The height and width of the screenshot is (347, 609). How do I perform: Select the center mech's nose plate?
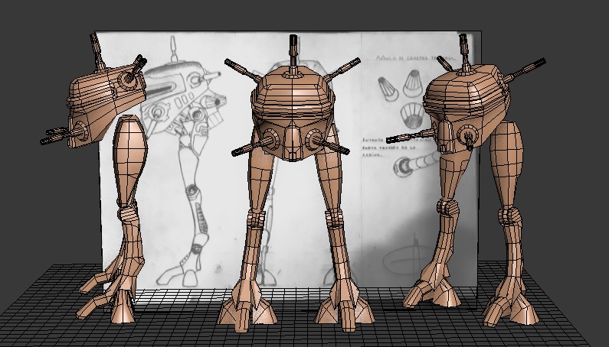coord(293,141)
